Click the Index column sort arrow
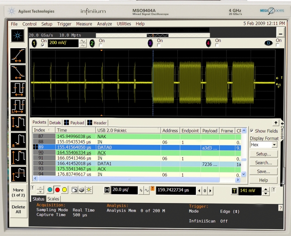Screen dimensions: 291x236 [49, 130]
